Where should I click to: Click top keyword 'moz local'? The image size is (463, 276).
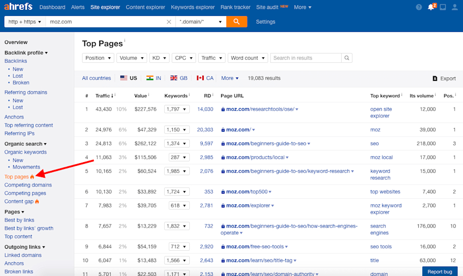click(382, 158)
